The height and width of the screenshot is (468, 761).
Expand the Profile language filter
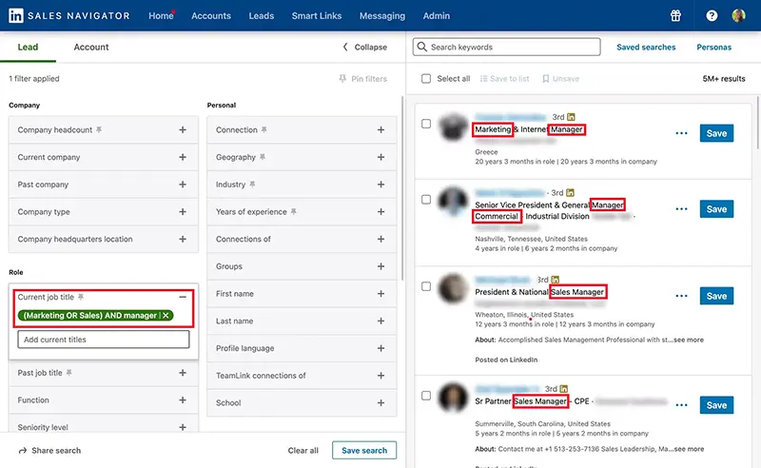point(381,348)
